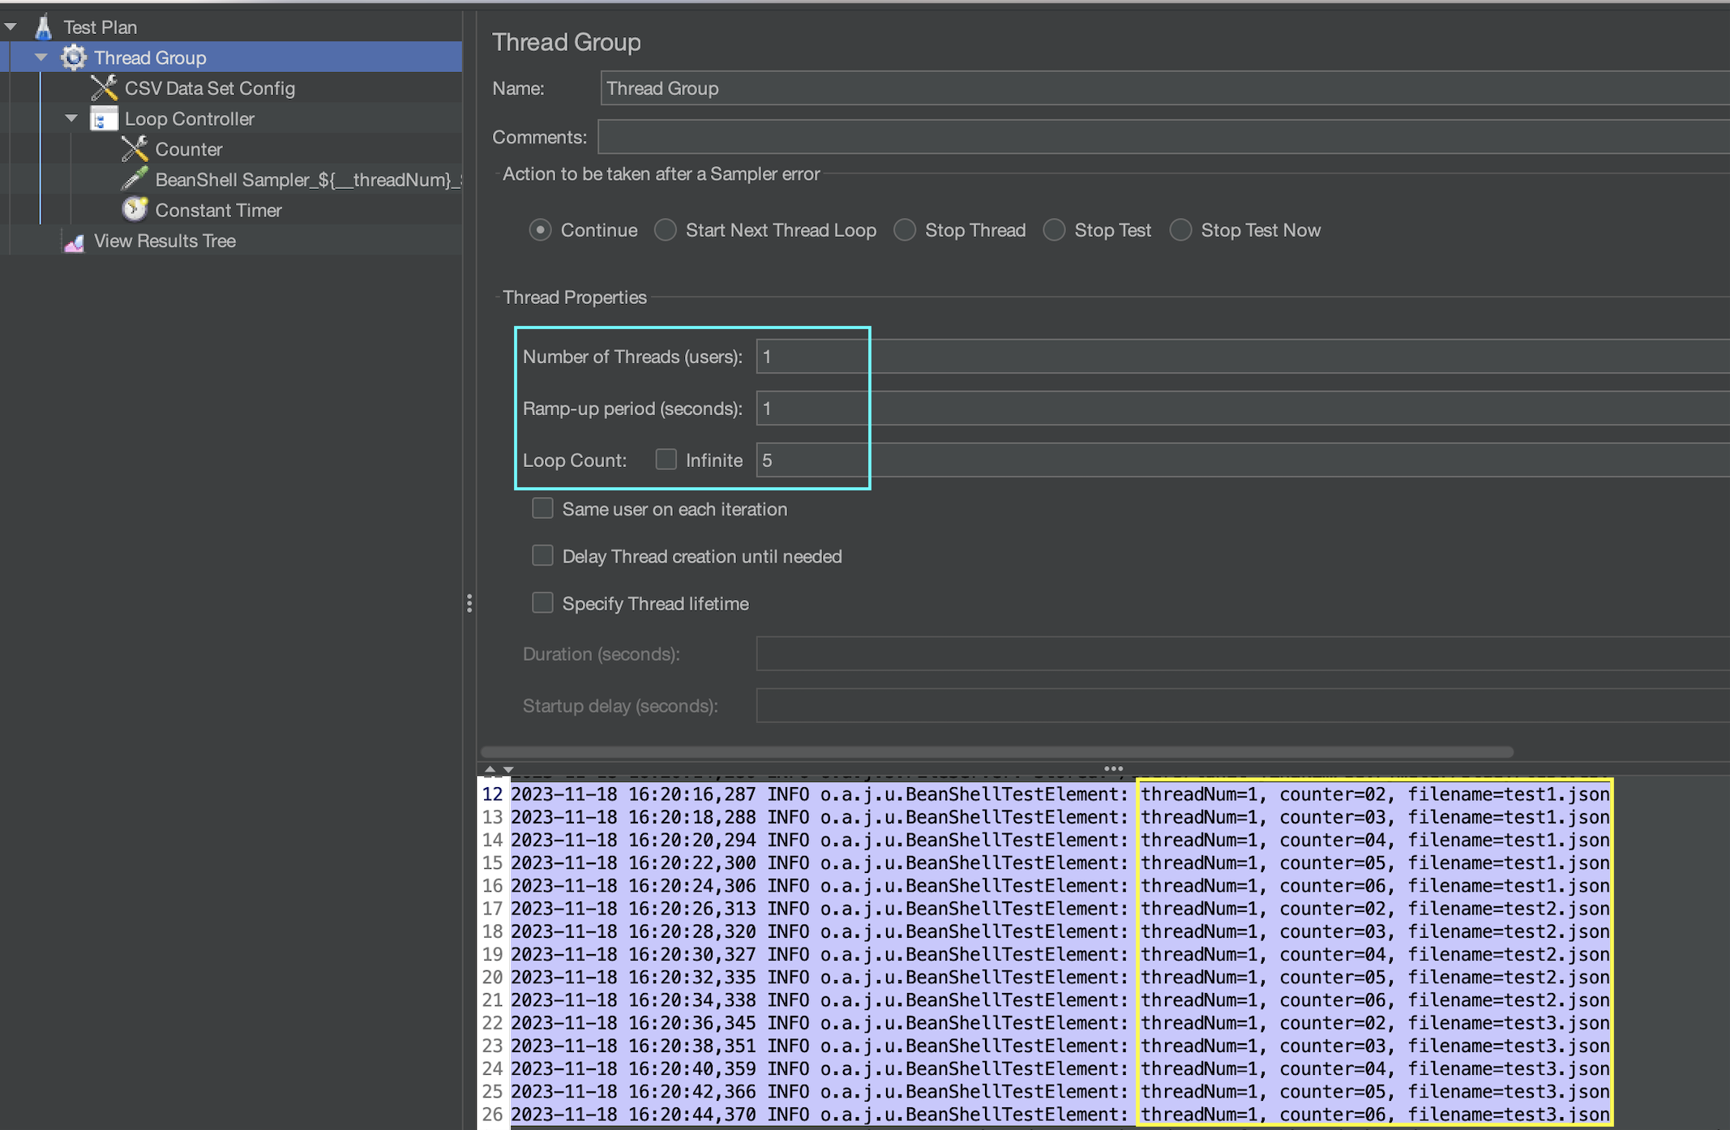Check Same user on each iteration

[542, 508]
